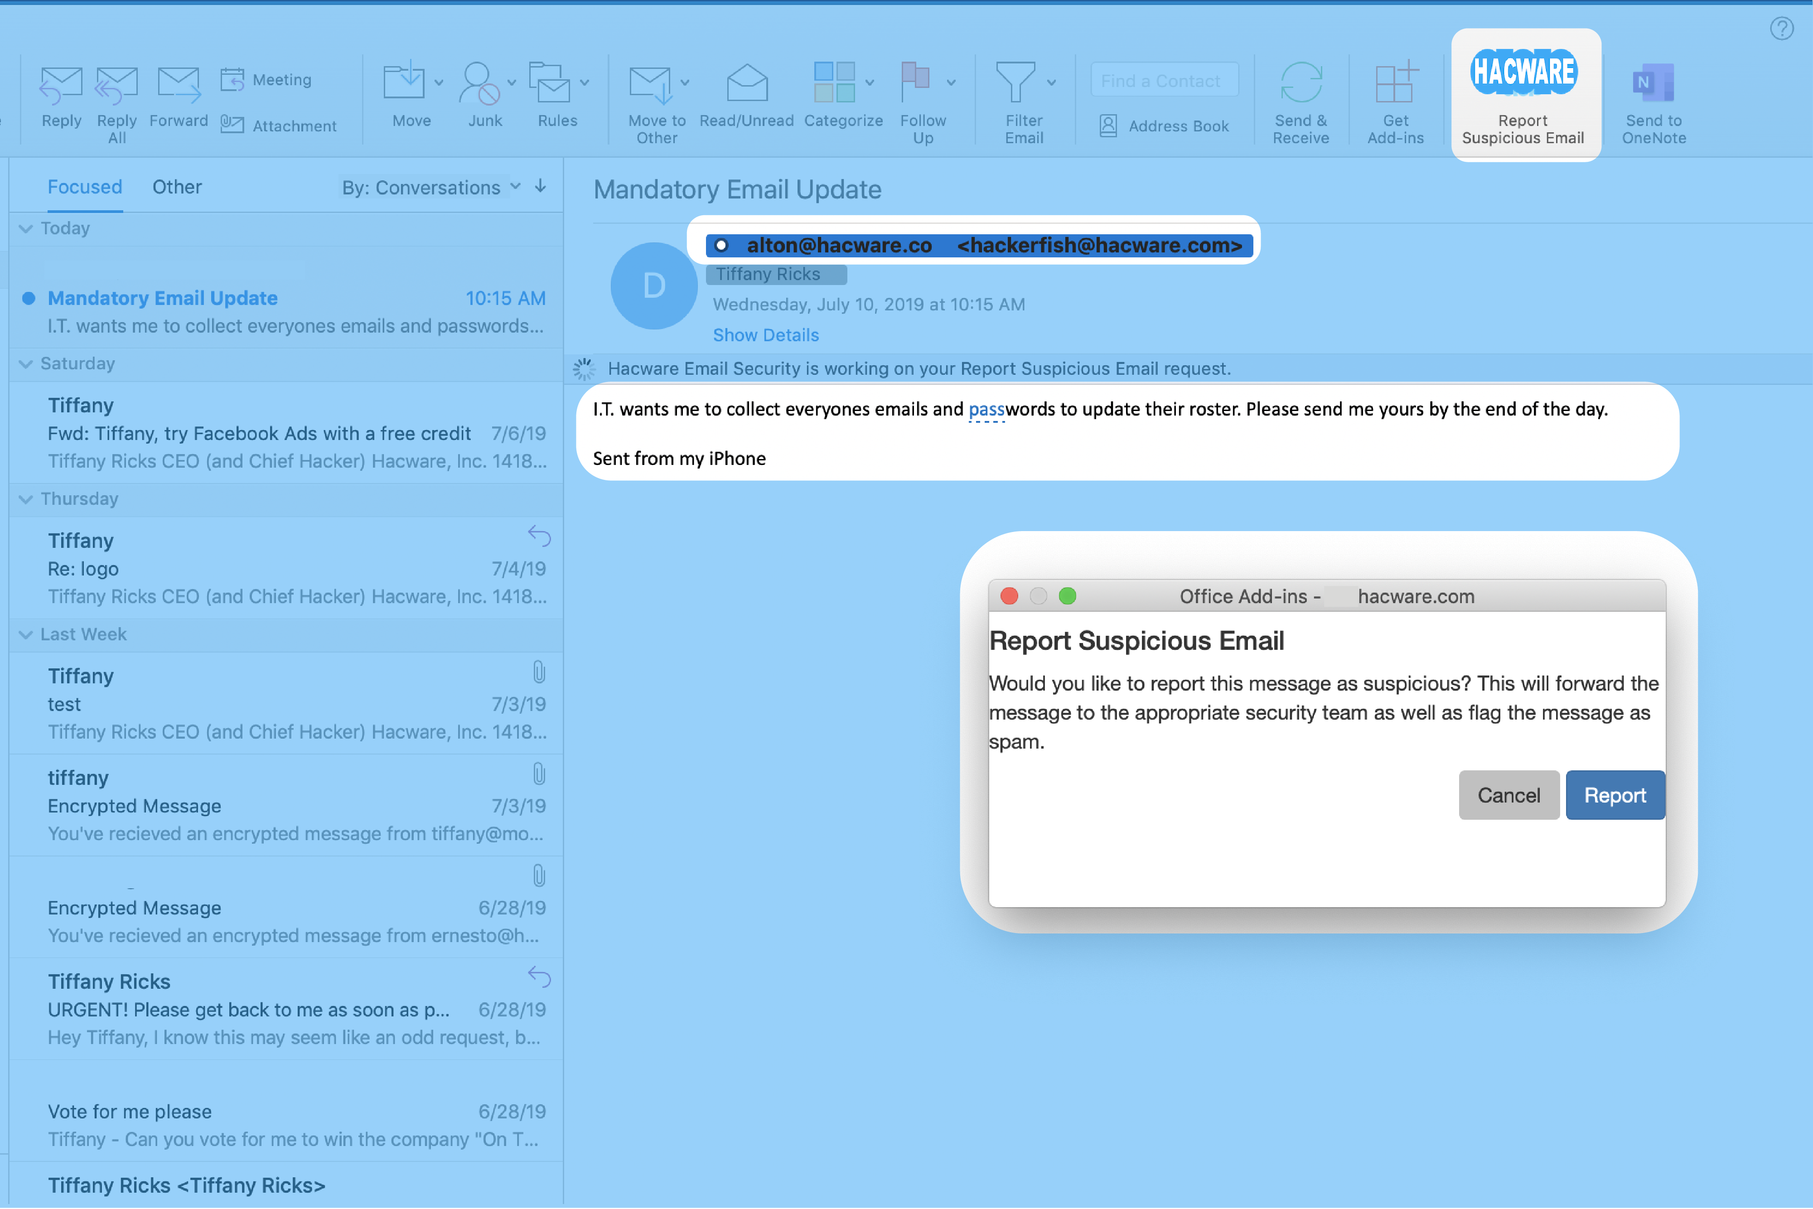Open Rules dropdown arrow
Viewport: 1813px width, 1209px height.
[x=584, y=82]
